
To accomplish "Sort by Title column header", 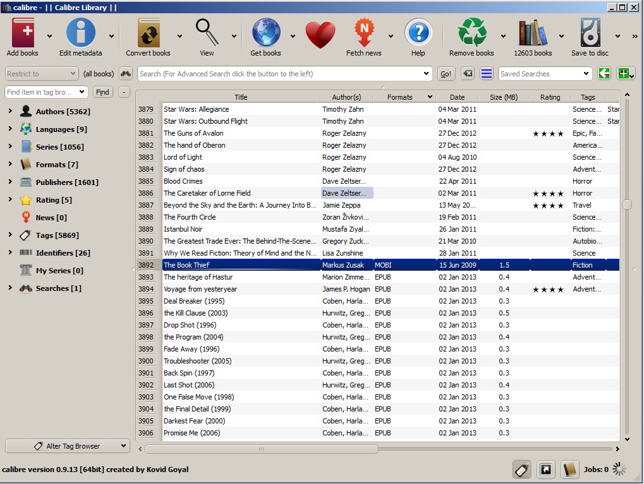I will (241, 97).
